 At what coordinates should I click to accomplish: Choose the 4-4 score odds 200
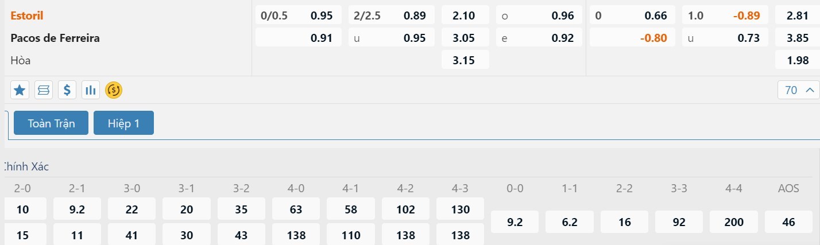tap(734, 221)
